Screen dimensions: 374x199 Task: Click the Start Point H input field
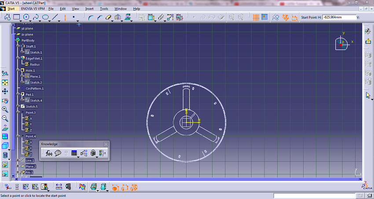point(339,17)
